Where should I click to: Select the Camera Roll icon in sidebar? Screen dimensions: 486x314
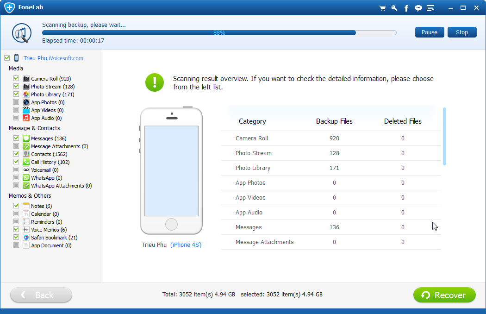26,79
